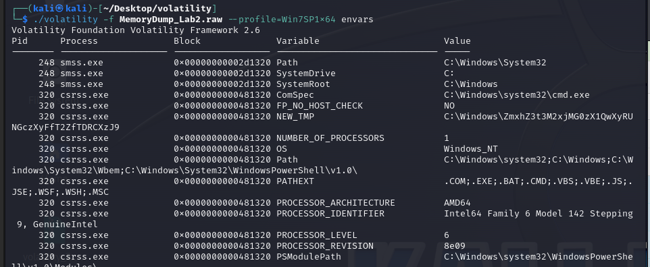Viewport: 650px width, 267px height.
Task: Click the MemoryDump_Lab2.raw filename
Action: click(x=171, y=20)
